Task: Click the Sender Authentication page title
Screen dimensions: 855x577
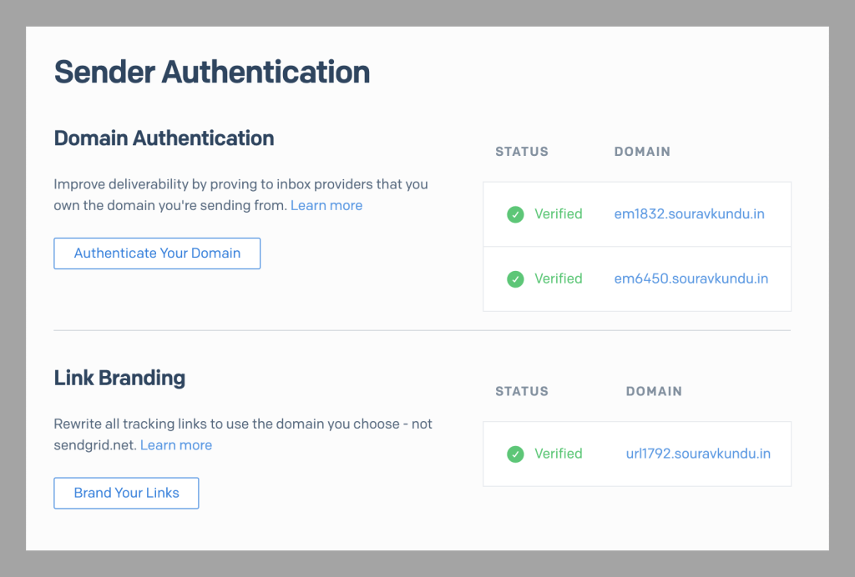Action: coord(212,72)
